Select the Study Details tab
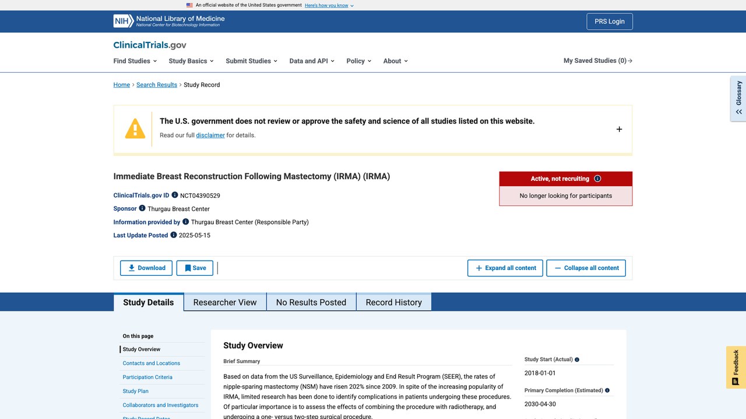Image resolution: width=746 pixels, height=419 pixels. coord(149,302)
